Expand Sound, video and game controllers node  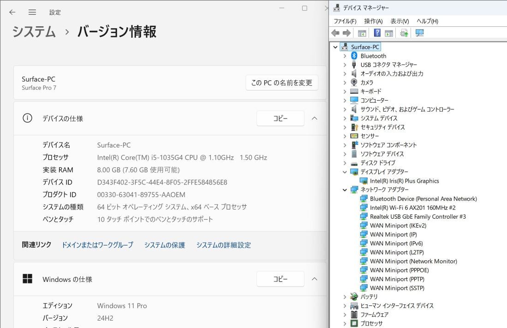click(345, 109)
